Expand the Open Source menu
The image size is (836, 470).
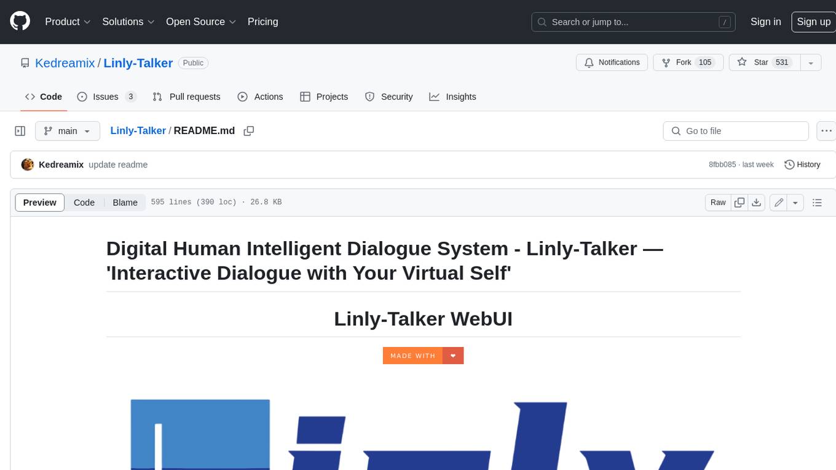point(201,22)
